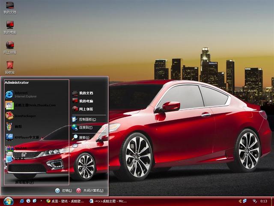Open WinRAR from the start menu
The height and width of the screenshot is (206, 274).
click(19, 148)
